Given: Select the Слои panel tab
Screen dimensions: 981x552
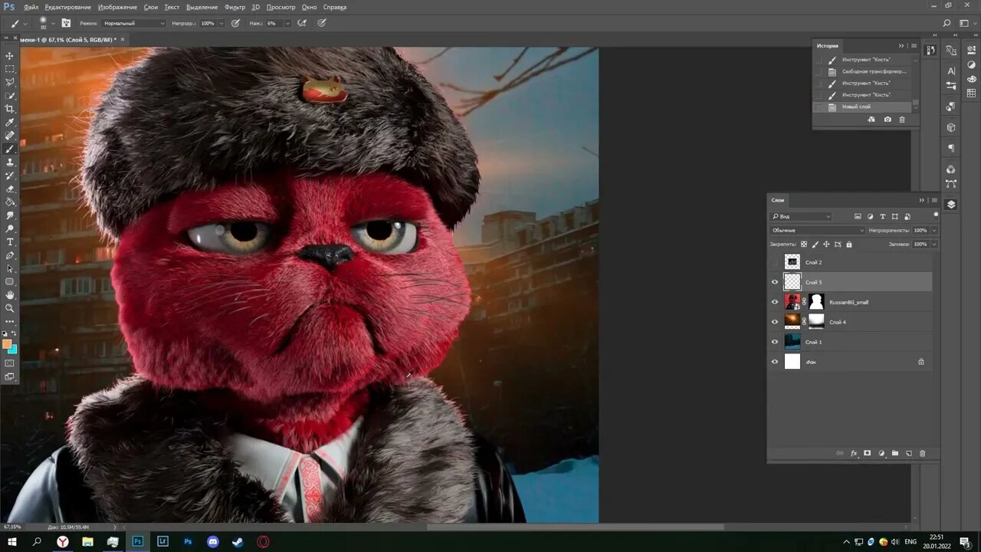Looking at the screenshot, I should (x=778, y=200).
